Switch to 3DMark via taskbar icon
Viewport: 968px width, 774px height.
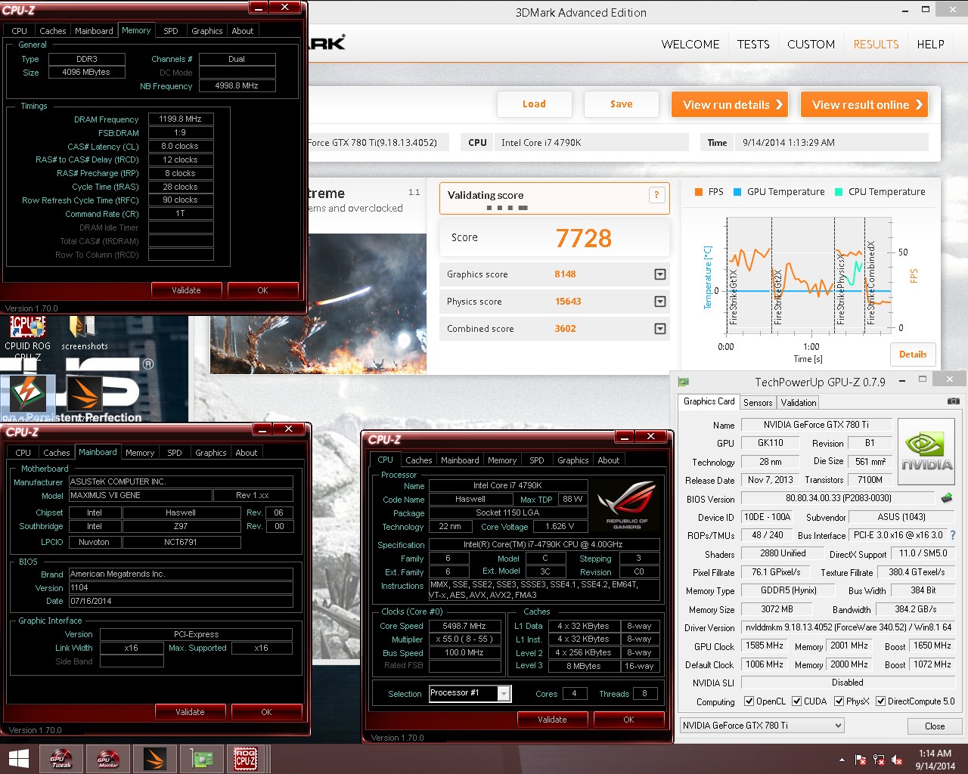(155, 758)
